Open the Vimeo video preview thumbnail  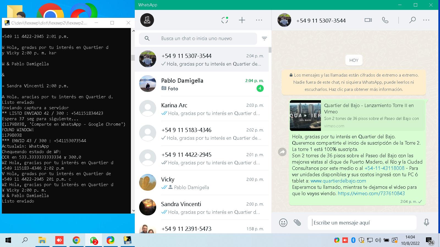(x=305, y=116)
